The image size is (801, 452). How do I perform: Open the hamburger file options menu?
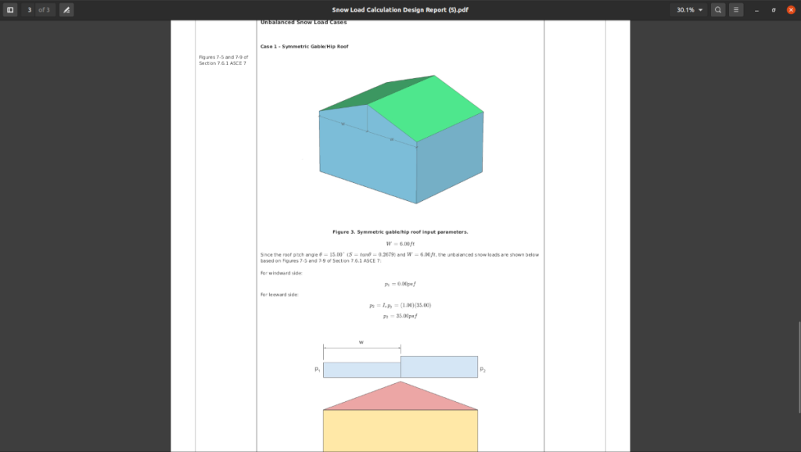(x=736, y=9)
